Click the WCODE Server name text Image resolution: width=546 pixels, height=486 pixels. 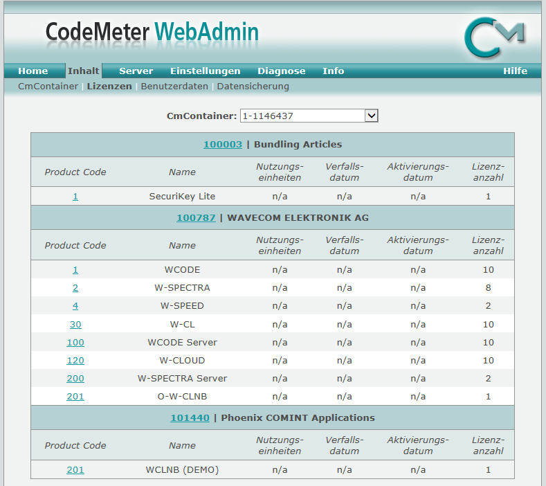(x=182, y=343)
